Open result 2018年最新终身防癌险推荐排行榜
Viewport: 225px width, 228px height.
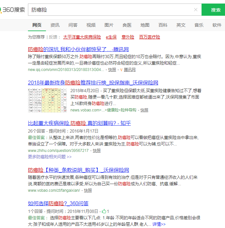pyautogui.click(x=93, y=83)
